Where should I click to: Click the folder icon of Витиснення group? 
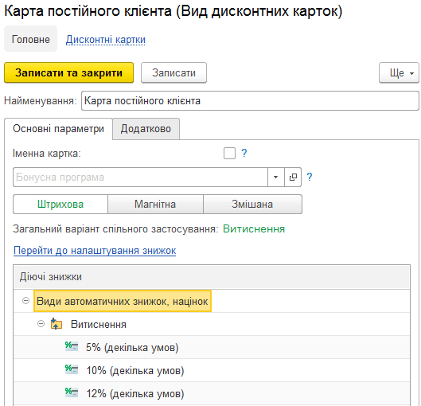tap(57, 324)
